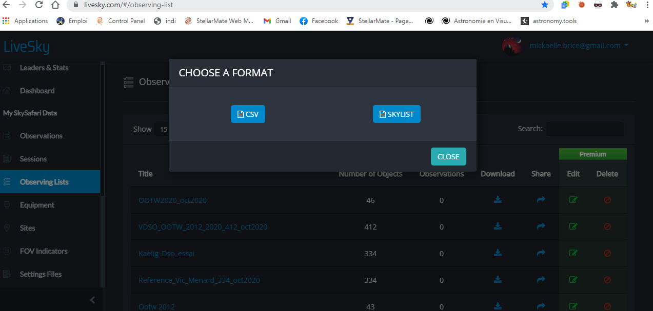Edit the Kaelig_Dso_essai list
Screen dimensions: 653x311
coord(573,253)
